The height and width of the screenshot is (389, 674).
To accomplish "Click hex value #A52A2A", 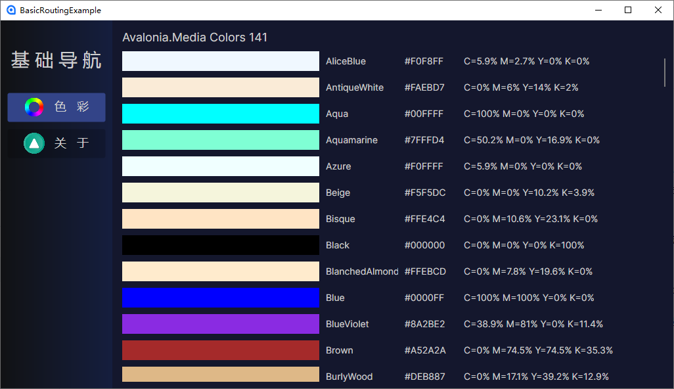I will pyautogui.click(x=425, y=350).
